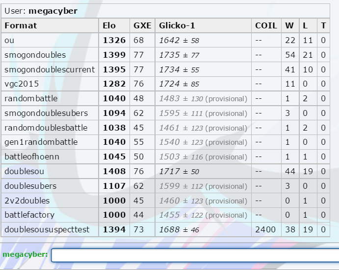
Task: Click the chat message input field
Action: (x=195, y=255)
